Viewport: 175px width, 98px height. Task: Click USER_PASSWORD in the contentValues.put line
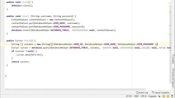pyautogui.click(x=62, y=27)
